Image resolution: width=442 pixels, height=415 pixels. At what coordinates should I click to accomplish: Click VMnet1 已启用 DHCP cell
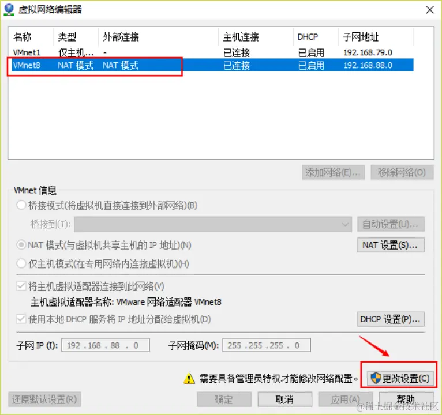coord(311,52)
